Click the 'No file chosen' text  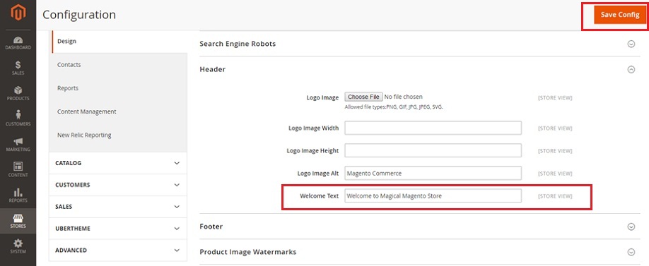point(404,97)
